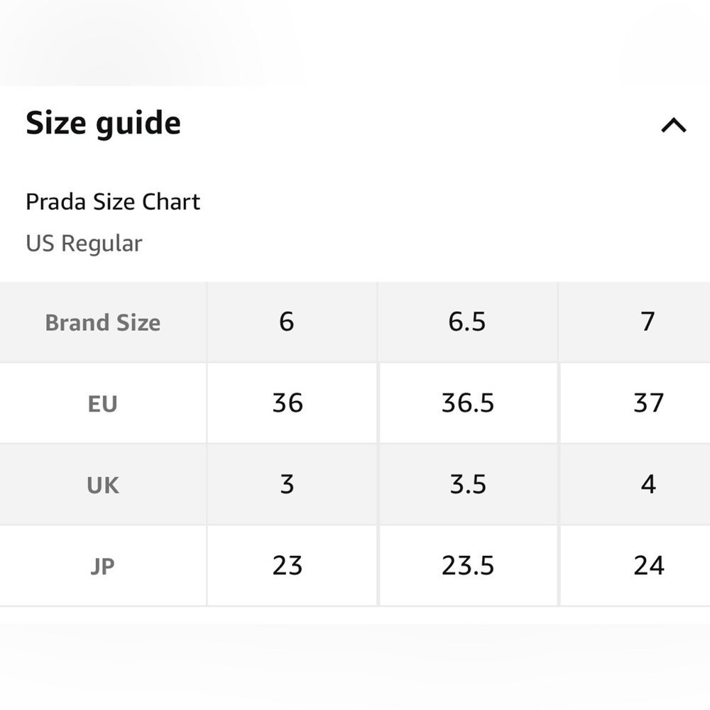This screenshot has height=710, width=710.
Task: Click Brand Size cell 6
Action: (287, 322)
